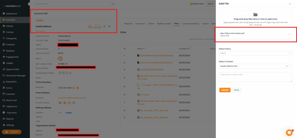Collapse the sidebar with the arrow toggle
This screenshot has height=138, width=297.
(x=29, y=4)
